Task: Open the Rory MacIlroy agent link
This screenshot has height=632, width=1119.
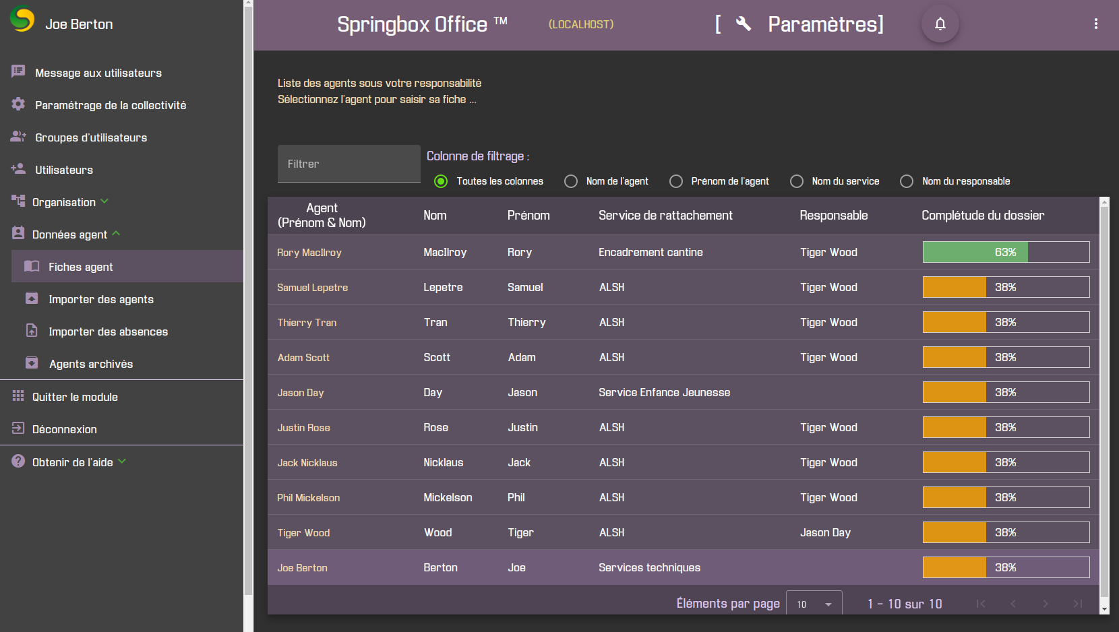Action: click(x=309, y=253)
